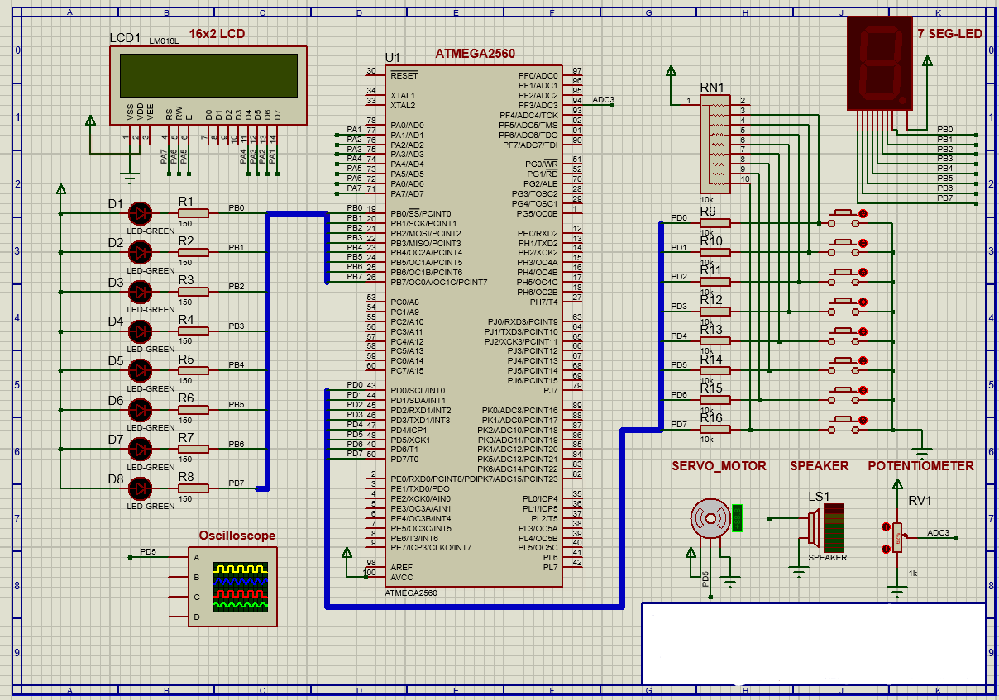Select the ground symbol under the speaker
Viewport: 999px width, 700px height.
coord(797,571)
